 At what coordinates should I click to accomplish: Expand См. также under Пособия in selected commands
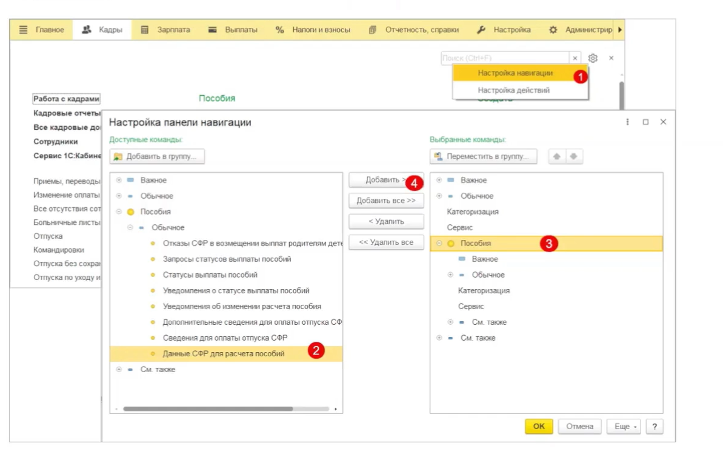tap(450, 322)
